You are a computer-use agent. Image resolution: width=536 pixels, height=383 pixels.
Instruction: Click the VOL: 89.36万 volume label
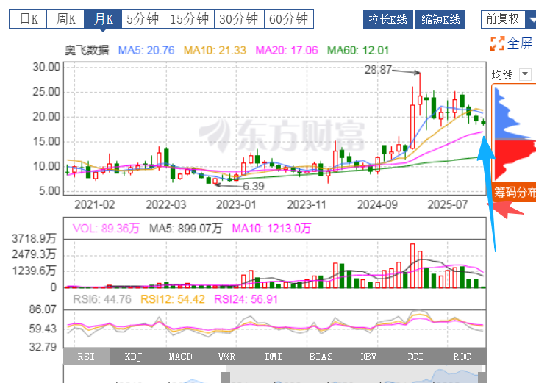106,228
